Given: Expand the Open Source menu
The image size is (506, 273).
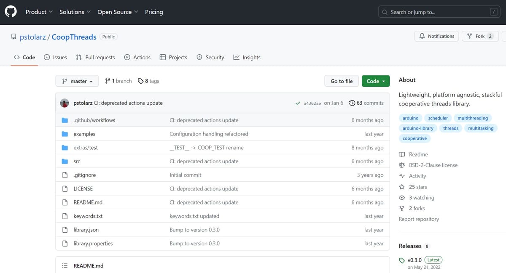Looking at the screenshot, I should (118, 12).
